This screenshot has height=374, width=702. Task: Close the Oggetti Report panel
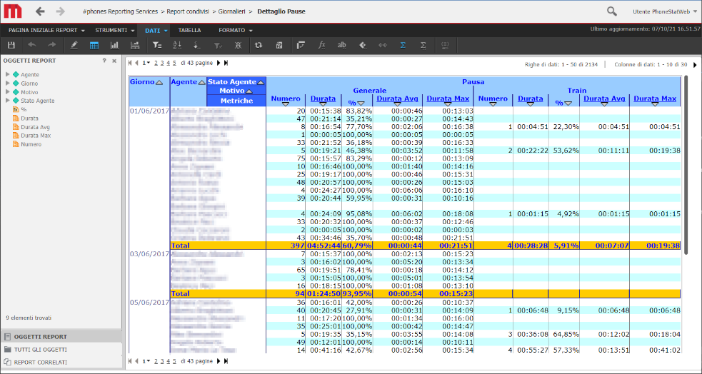pyautogui.click(x=114, y=61)
